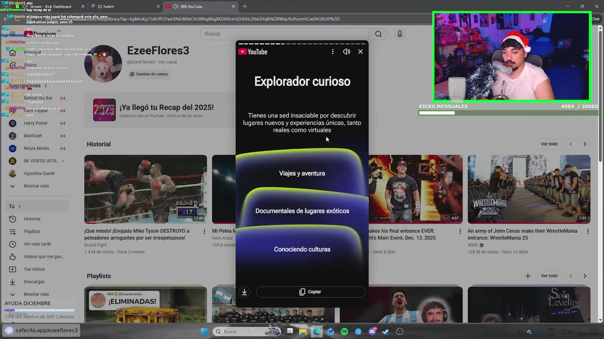Click the EzeeFlores3 profile avatar
The height and width of the screenshot is (339, 604).
point(103,64)
